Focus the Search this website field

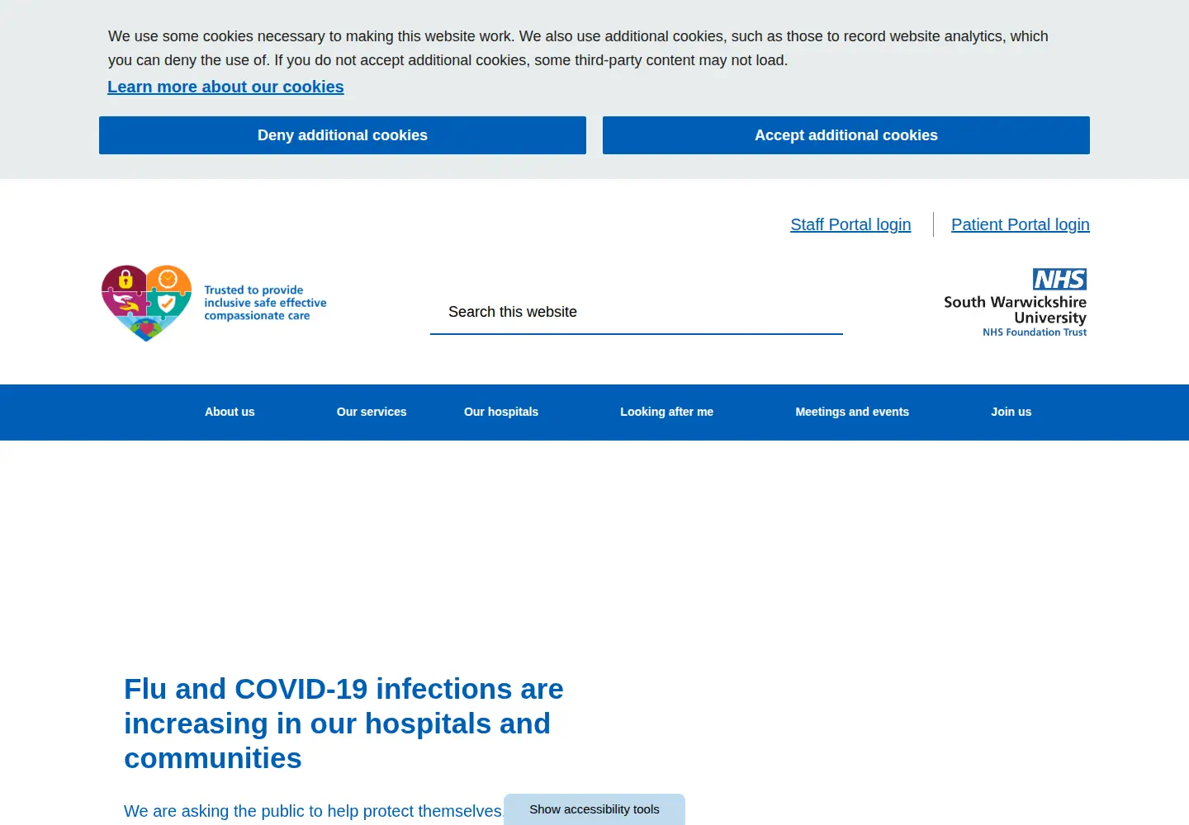point(637,312)
